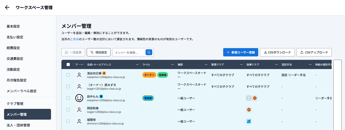Click the 新規ユーザー登録 button
Image resolution: width=345 pixels, height=130 pixels.
click(240, 52)
